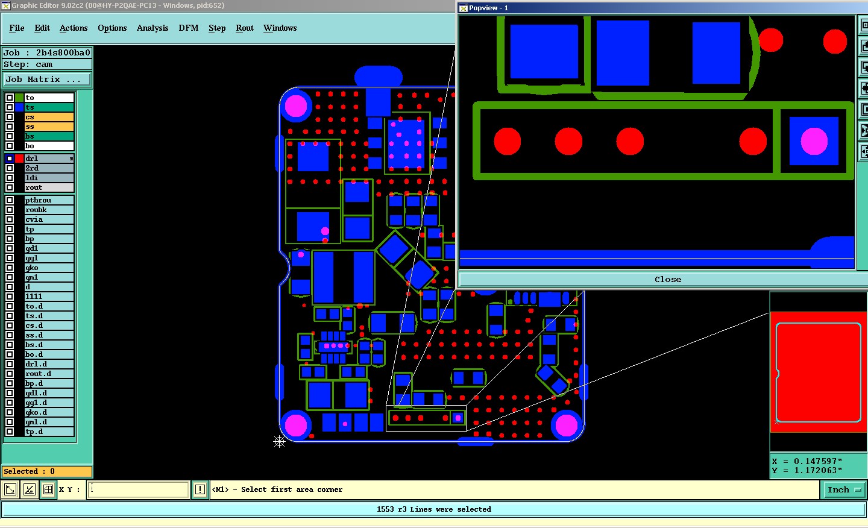Click the zoom area icon beside XY
The height and width of the screenshot is (528, 868).
coord(10,489)
